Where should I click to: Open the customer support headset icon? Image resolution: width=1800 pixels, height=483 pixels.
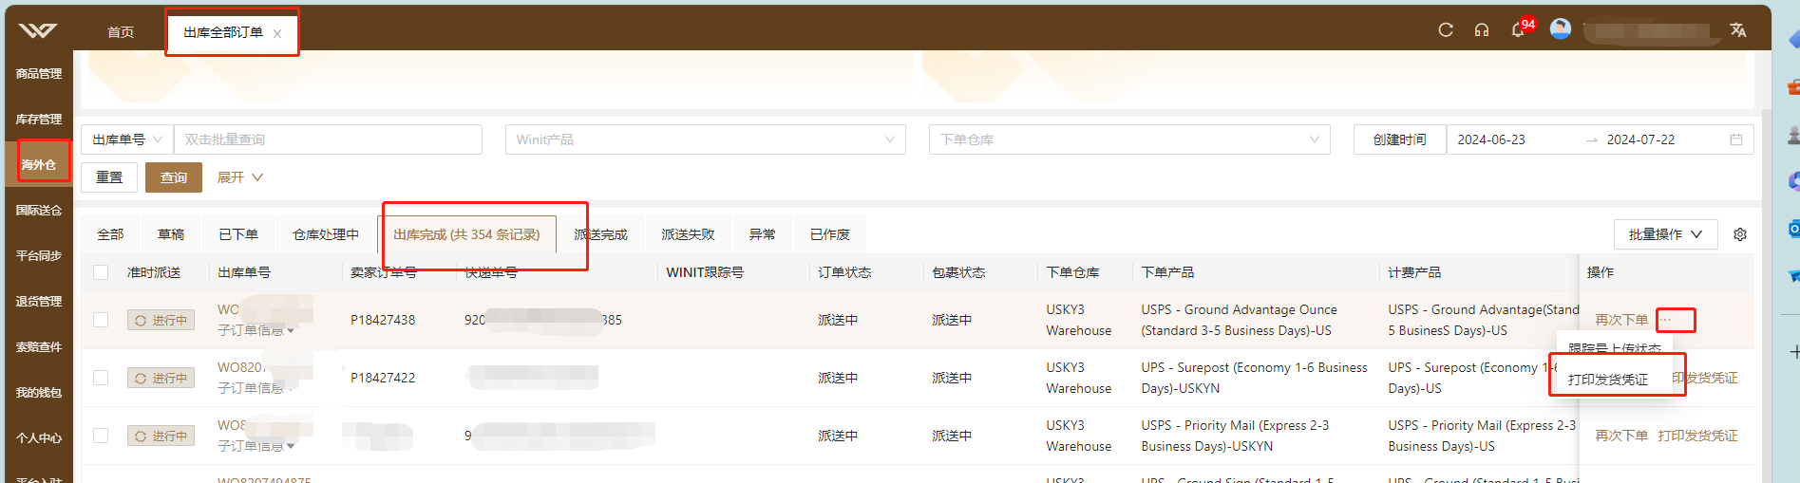click(x=1482, y=30)
